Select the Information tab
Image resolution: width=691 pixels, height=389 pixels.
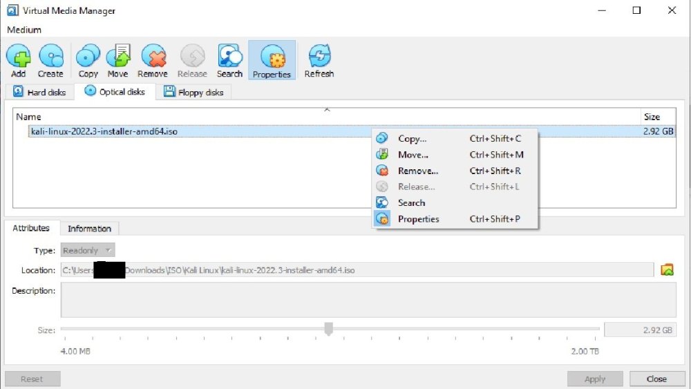tap(89, 229)
